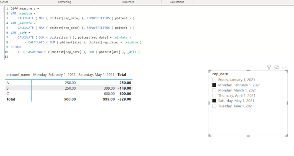Click the Total column header
This screenshot has width=294, height=156.
[122, 75]
